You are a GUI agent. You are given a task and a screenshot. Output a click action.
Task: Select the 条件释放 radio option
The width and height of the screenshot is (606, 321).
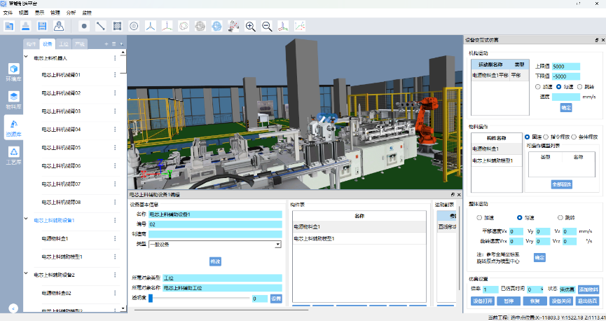574,137
